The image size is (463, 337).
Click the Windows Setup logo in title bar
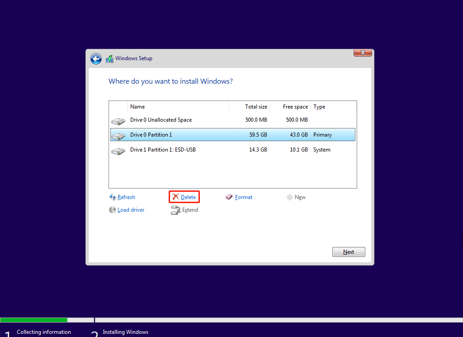tap(109, 58)
